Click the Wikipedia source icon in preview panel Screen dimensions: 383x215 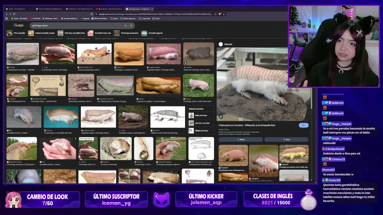pos(221,44)
